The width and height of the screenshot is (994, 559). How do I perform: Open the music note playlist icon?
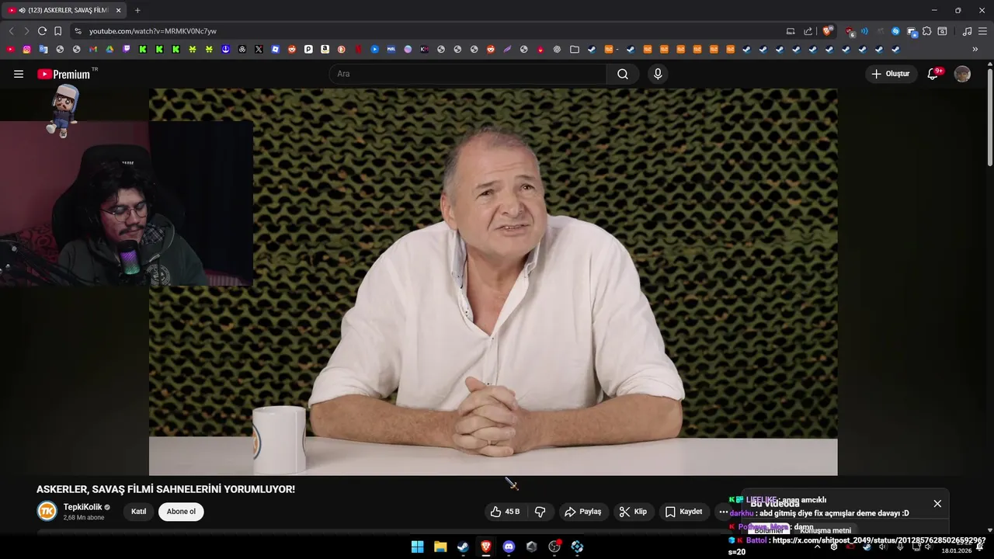[x=967, y=31]
